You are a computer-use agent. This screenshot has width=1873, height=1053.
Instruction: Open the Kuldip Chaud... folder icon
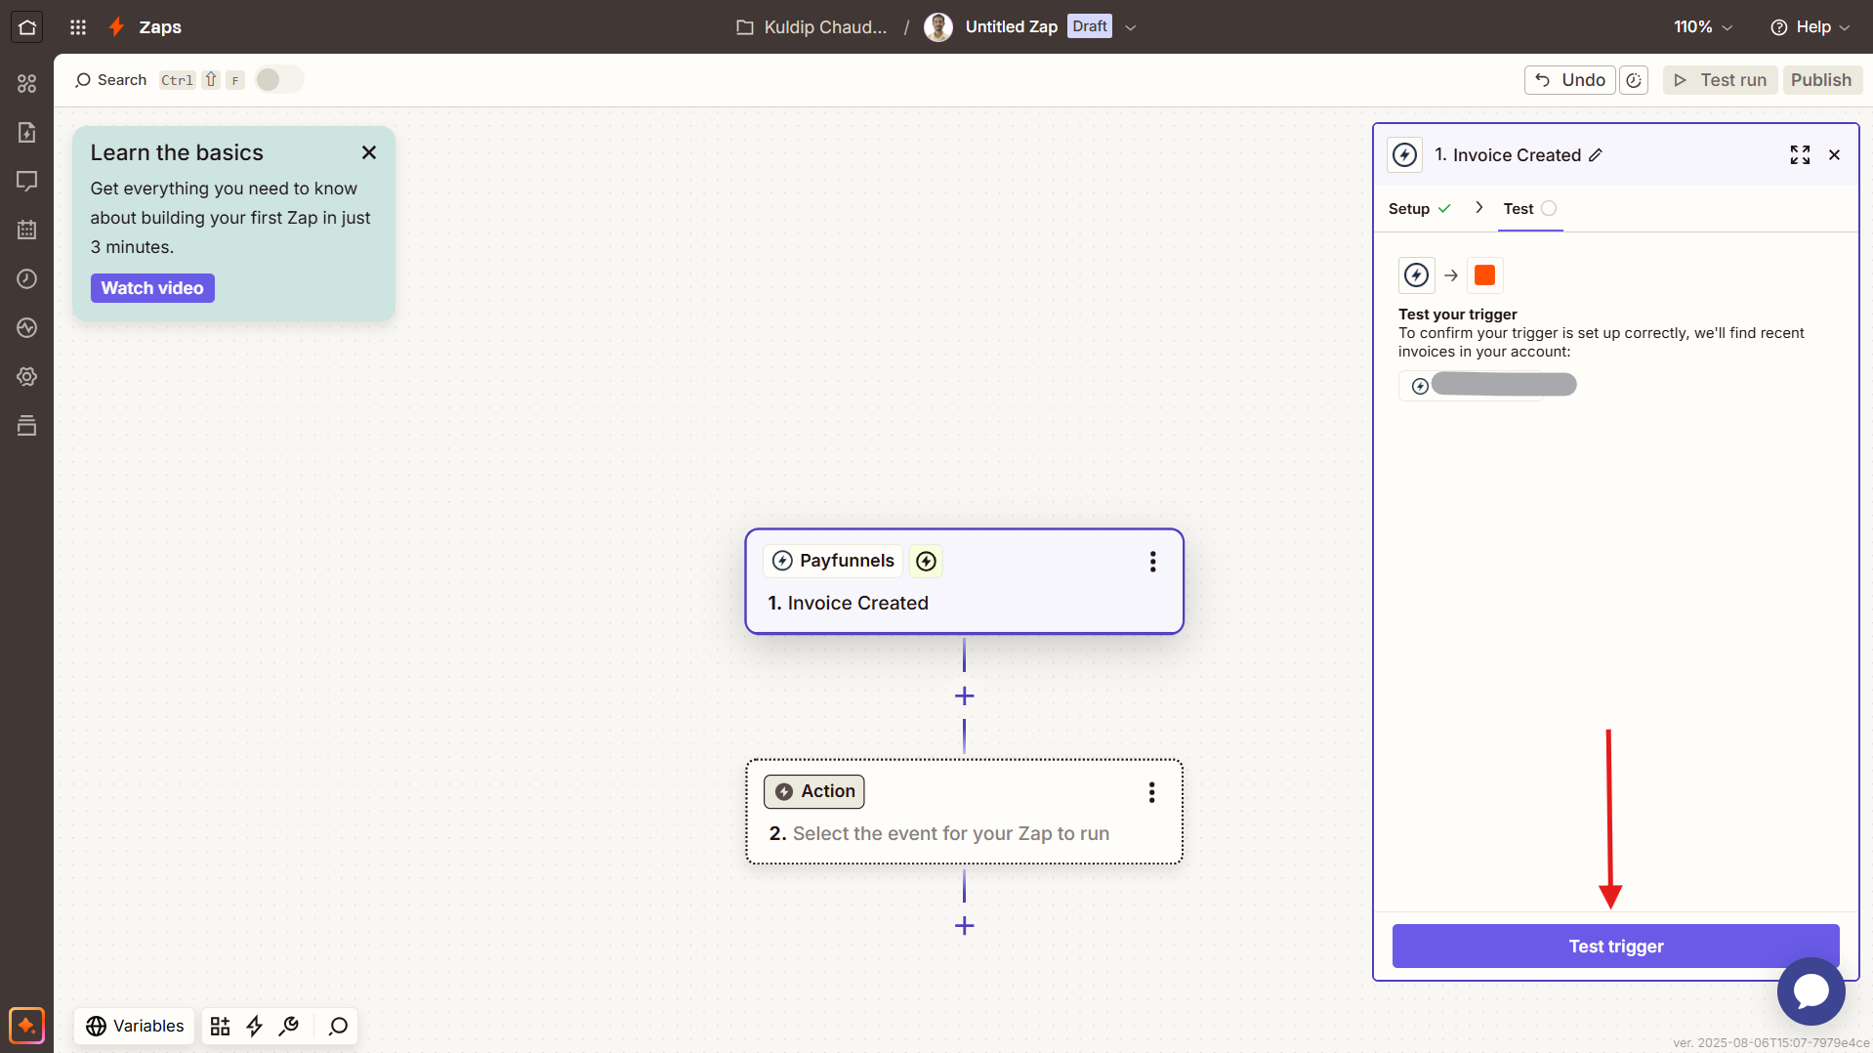[745, 27]
